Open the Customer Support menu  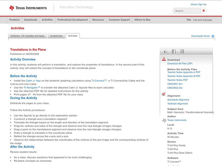[x=119, y=20]
